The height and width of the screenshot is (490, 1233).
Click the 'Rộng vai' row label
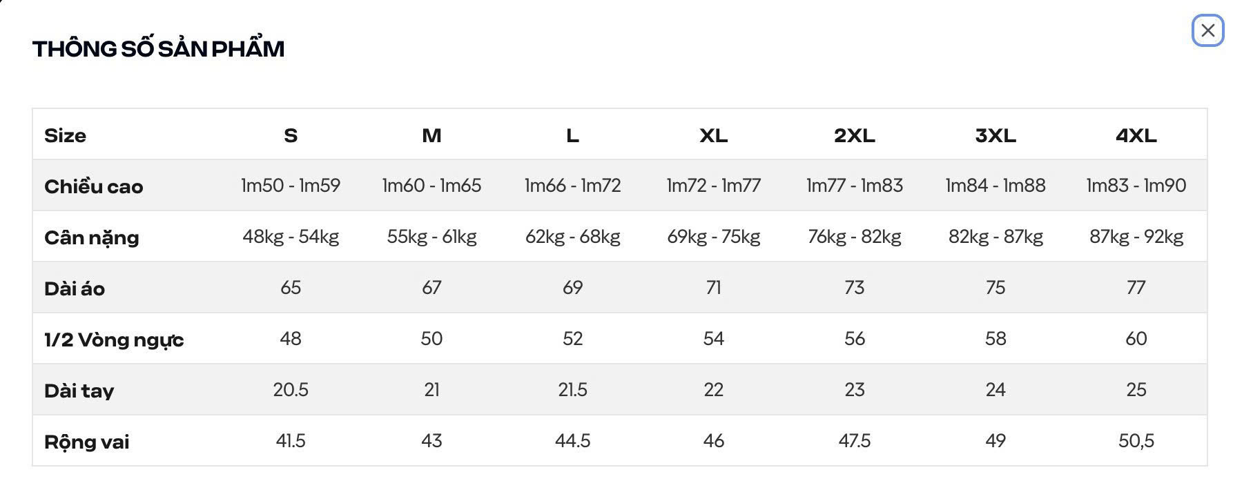(86, 442)
